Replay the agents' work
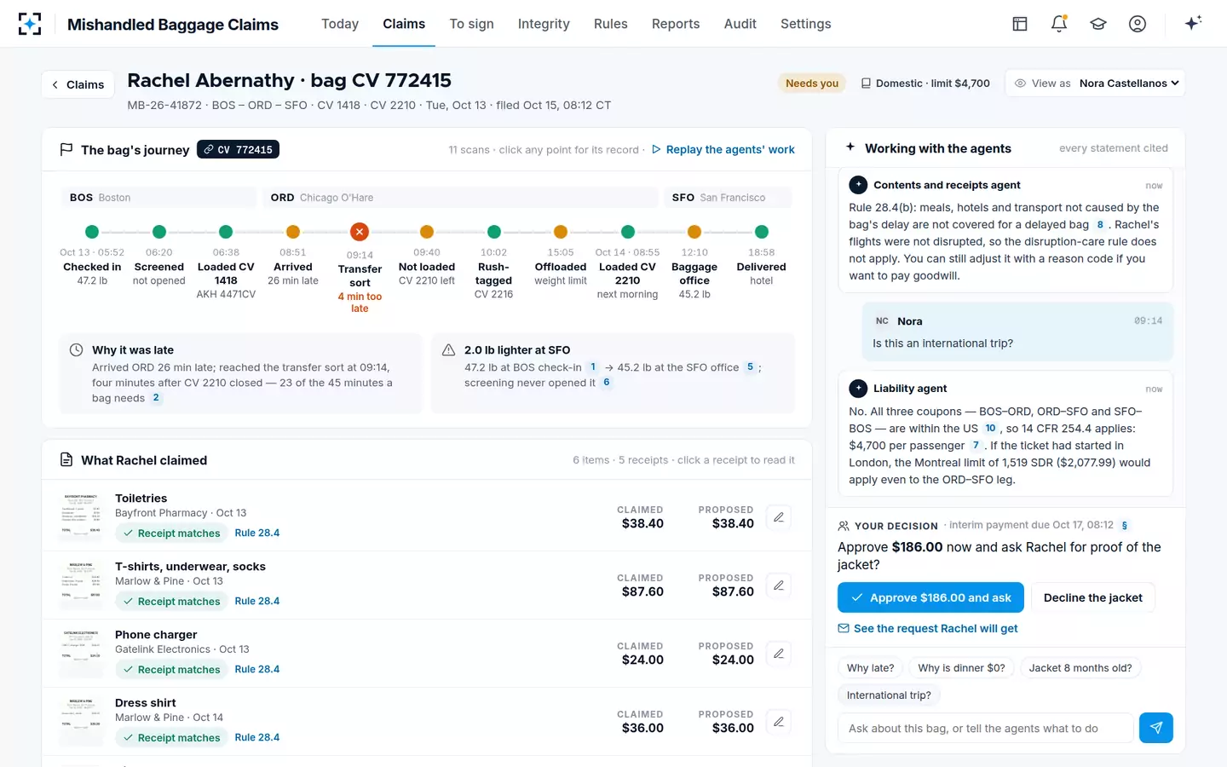 coord(723,149)
